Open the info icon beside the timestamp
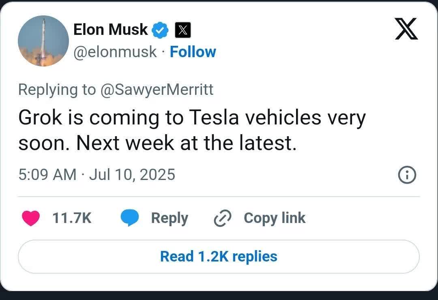Viewport: 438px width, 300px height. pyautogui.click(x=407, y=175)
